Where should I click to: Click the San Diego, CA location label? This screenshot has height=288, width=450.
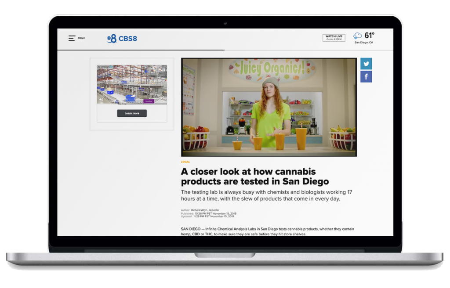[364, 43]
